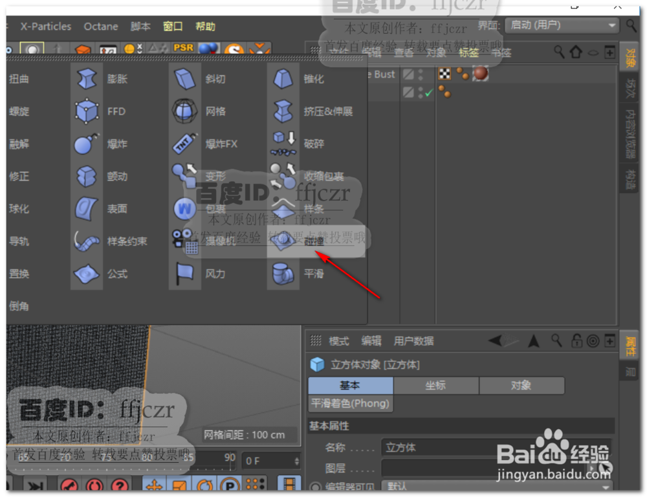The image size is (647, 497).
Task: Select the 颤动 (Jiggle) deformer icon
Action: click(x=87, y=176)
